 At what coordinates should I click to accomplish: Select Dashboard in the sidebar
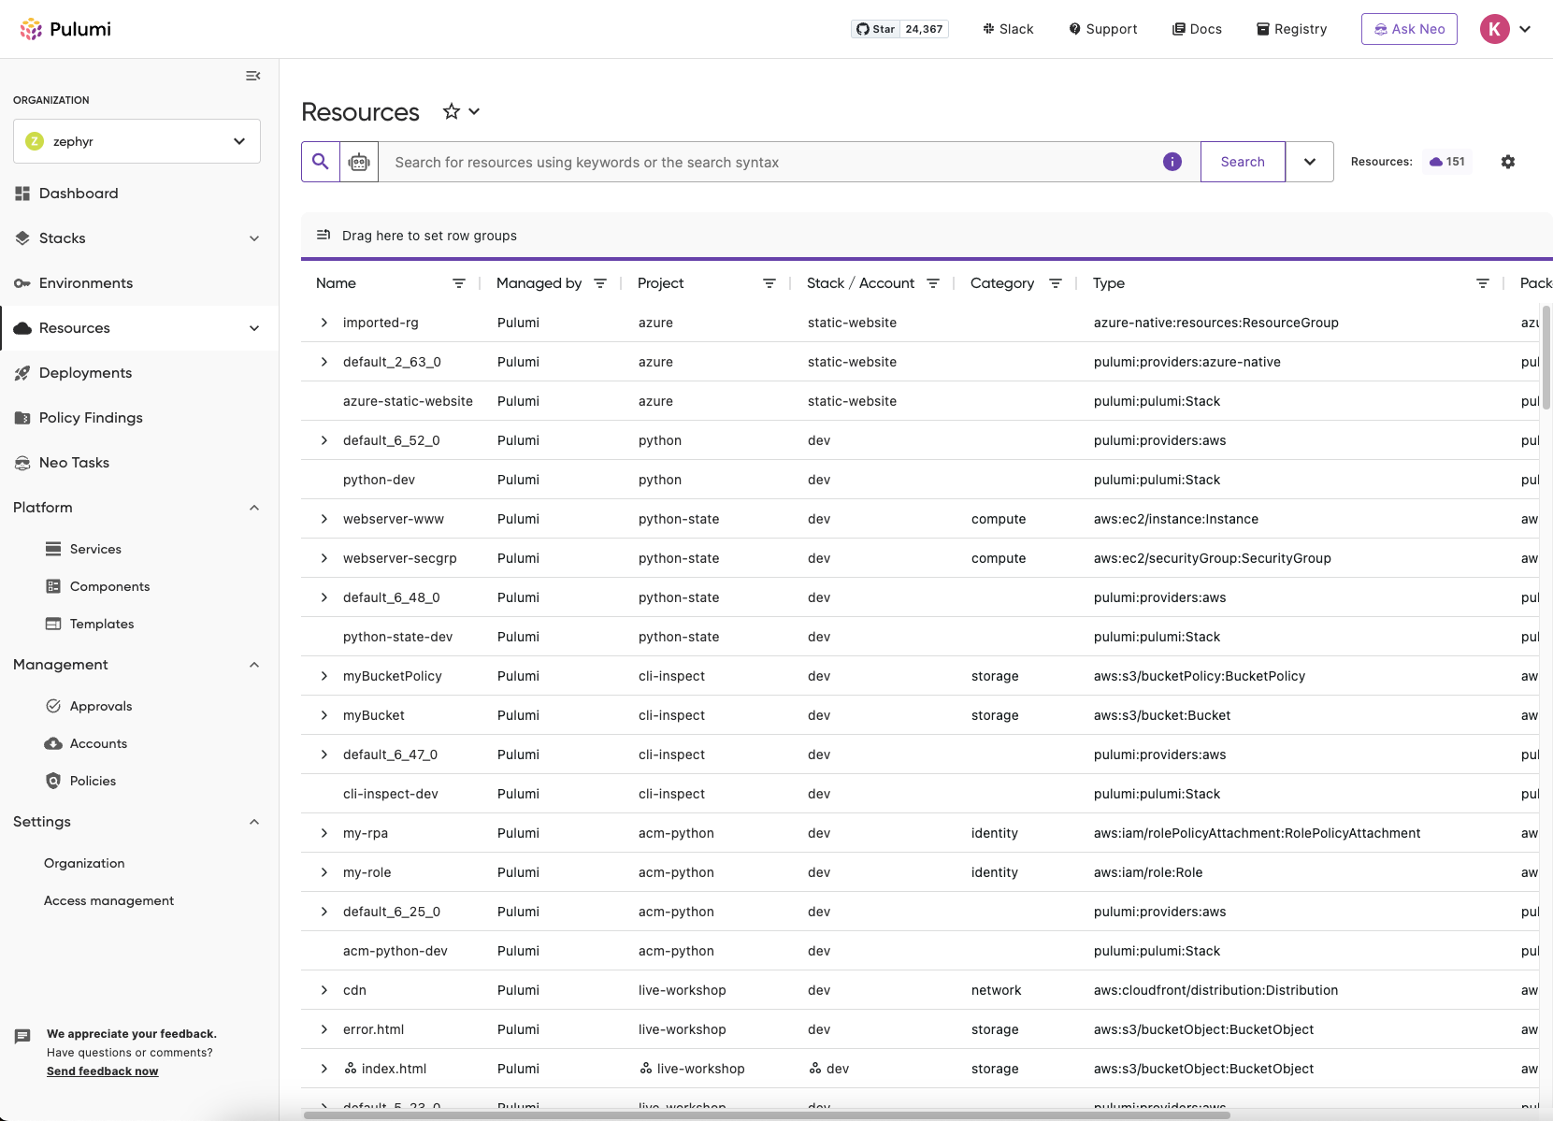pyautogui.click(x=79, y=193)
